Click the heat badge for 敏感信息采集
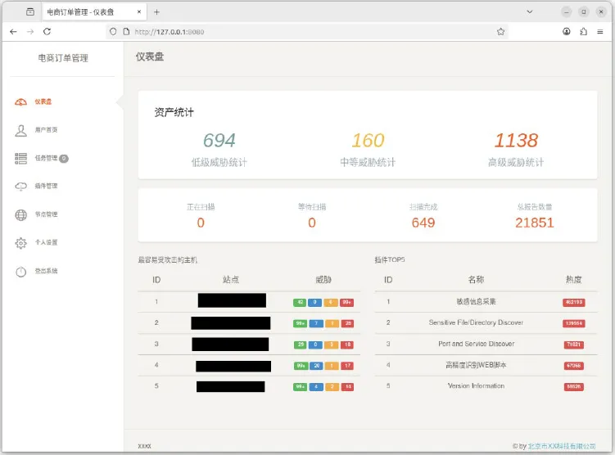 tap(574, 302)
